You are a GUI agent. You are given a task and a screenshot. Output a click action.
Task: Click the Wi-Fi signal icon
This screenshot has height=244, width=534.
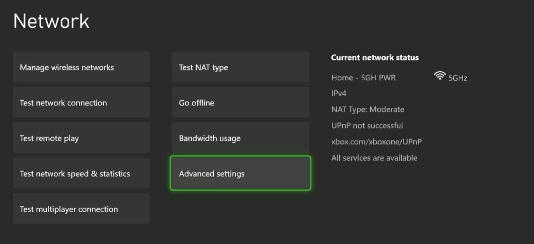[x=439, y=76]
